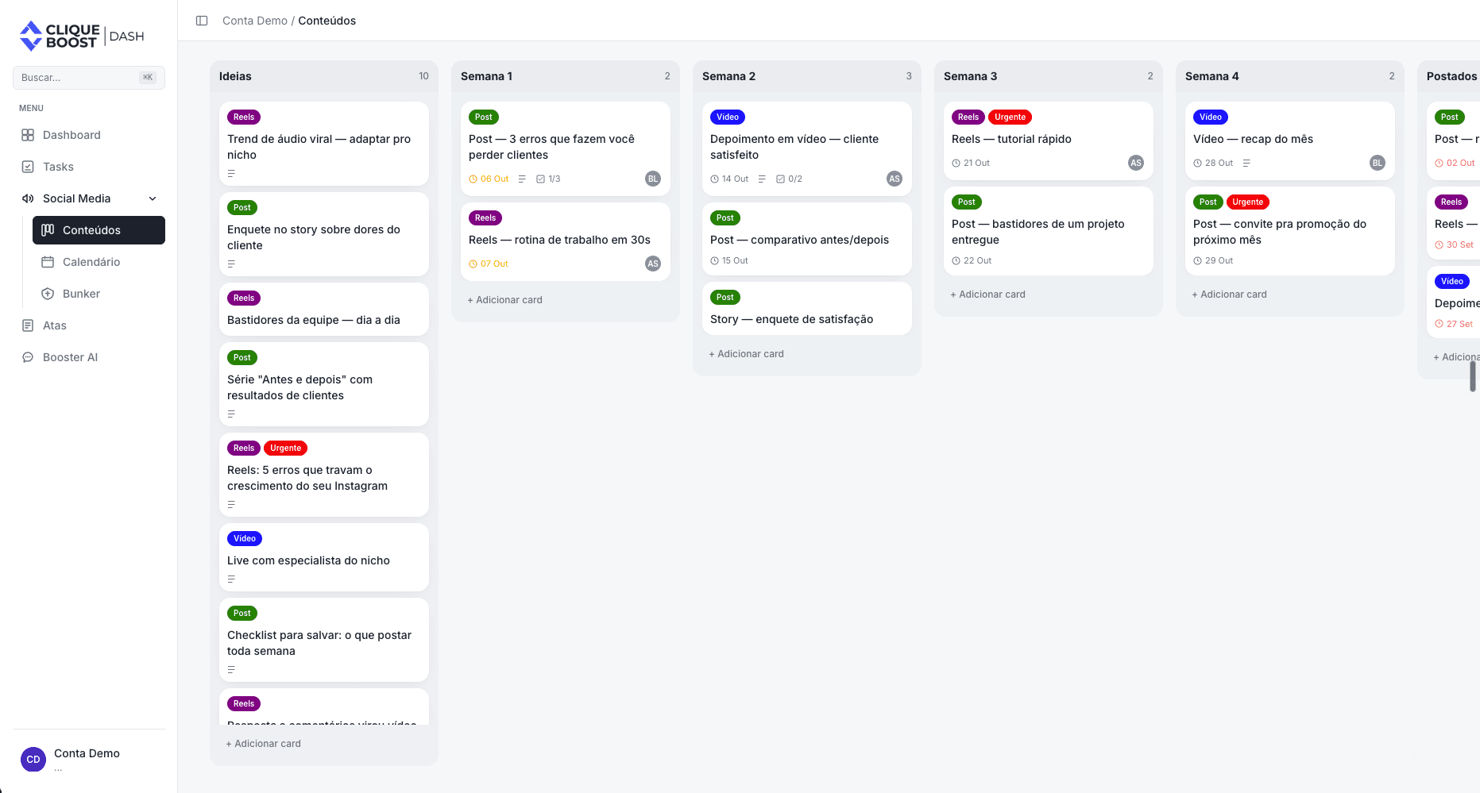Focus the Buscar search field
Viewport: 1480px width, 793px height.
coord(89,78)
